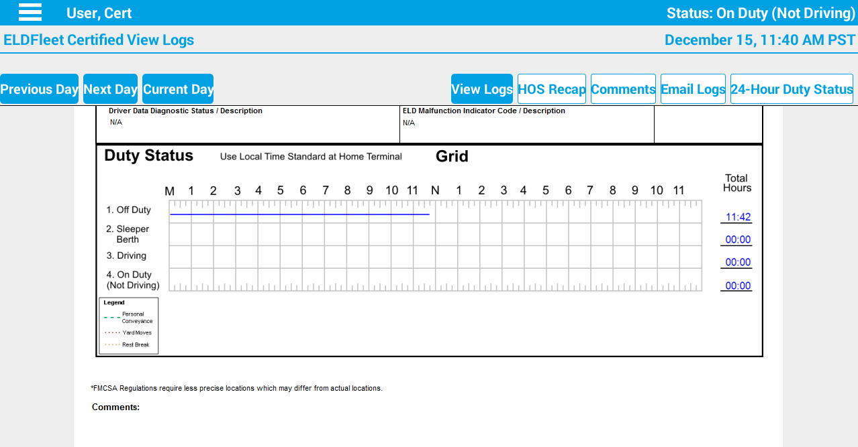Click '4. On Duty (Not Driving)' row label
The image size is (858, 447).
click(x=133, y=279)
